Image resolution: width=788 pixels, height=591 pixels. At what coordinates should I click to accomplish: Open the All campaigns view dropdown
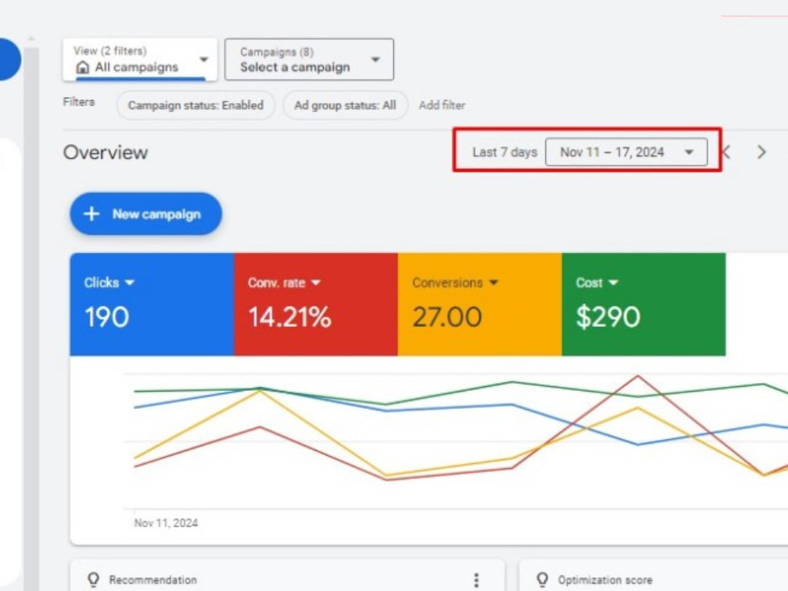[139, 59]
